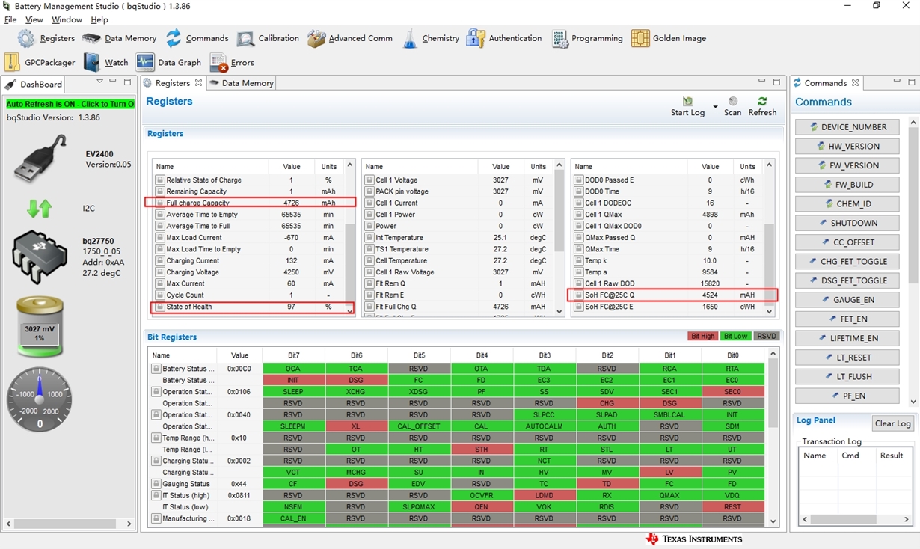Image resolution: width=920 pixels, height=549 pixels.
Task: Close the Commands panel tab
Action: coord(855,83)
